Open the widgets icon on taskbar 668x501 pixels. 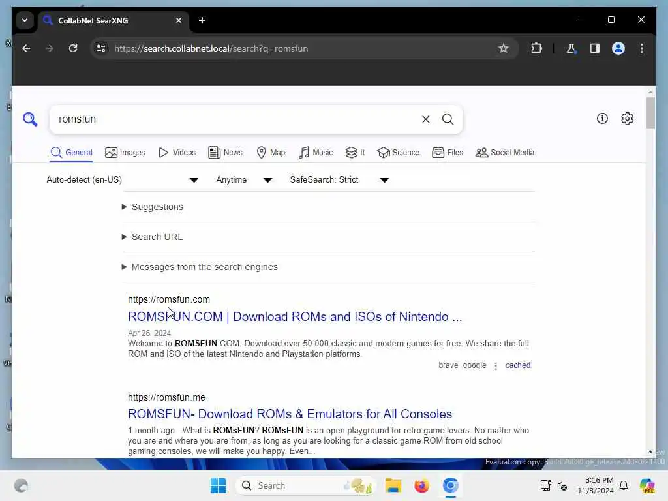[x=21, y=485]
